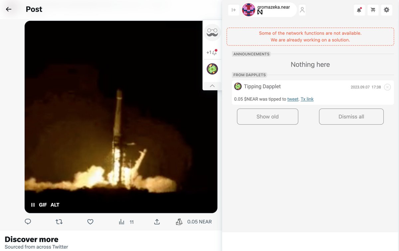399x251 pixels.
Task: Collapse the Dapplets overlay panel arrow
Action: tap(234, 10)
